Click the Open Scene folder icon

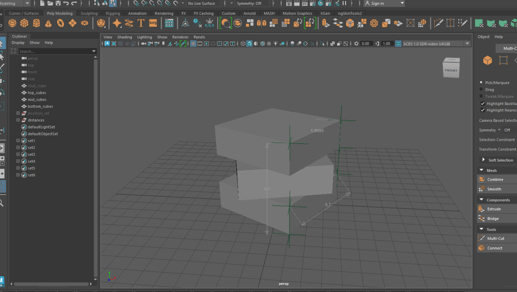50,3
